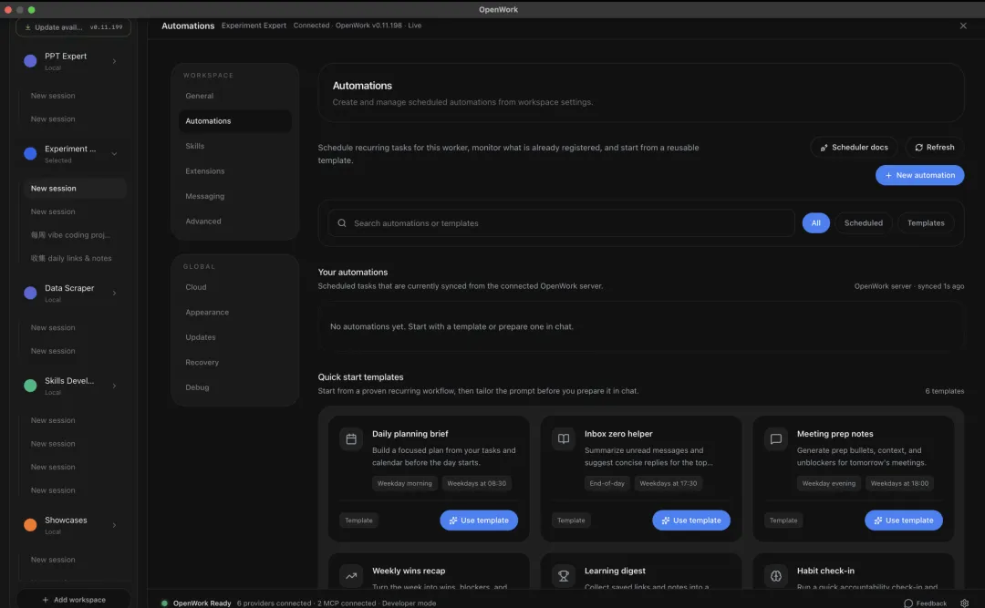Viewport: 985px width, 608px height.
Task: Click the chat icon on Meeting prep notes
Action: click(x=776, y=439)
